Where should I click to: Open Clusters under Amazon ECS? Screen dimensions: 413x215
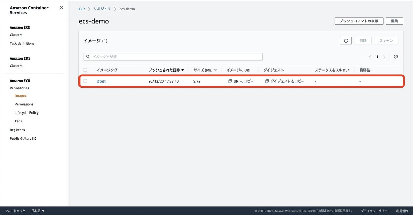click(16, 35)
